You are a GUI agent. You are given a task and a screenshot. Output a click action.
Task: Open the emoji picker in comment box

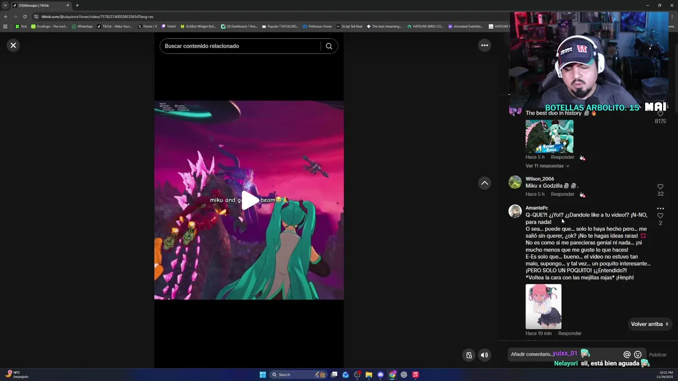coord(638,355)
